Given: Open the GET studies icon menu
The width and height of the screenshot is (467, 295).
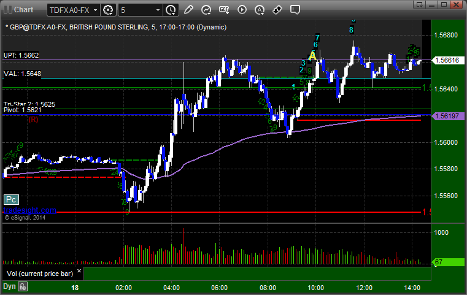Looking at the screenshot, I should click(x=224, y=10).
